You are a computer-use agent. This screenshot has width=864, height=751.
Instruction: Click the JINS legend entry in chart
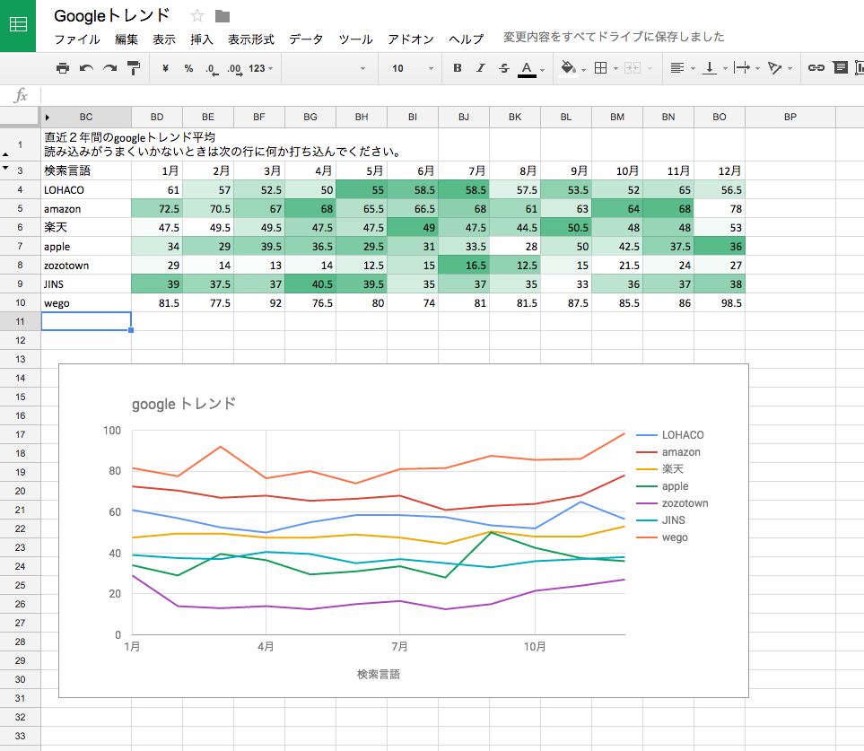[661, 520]
